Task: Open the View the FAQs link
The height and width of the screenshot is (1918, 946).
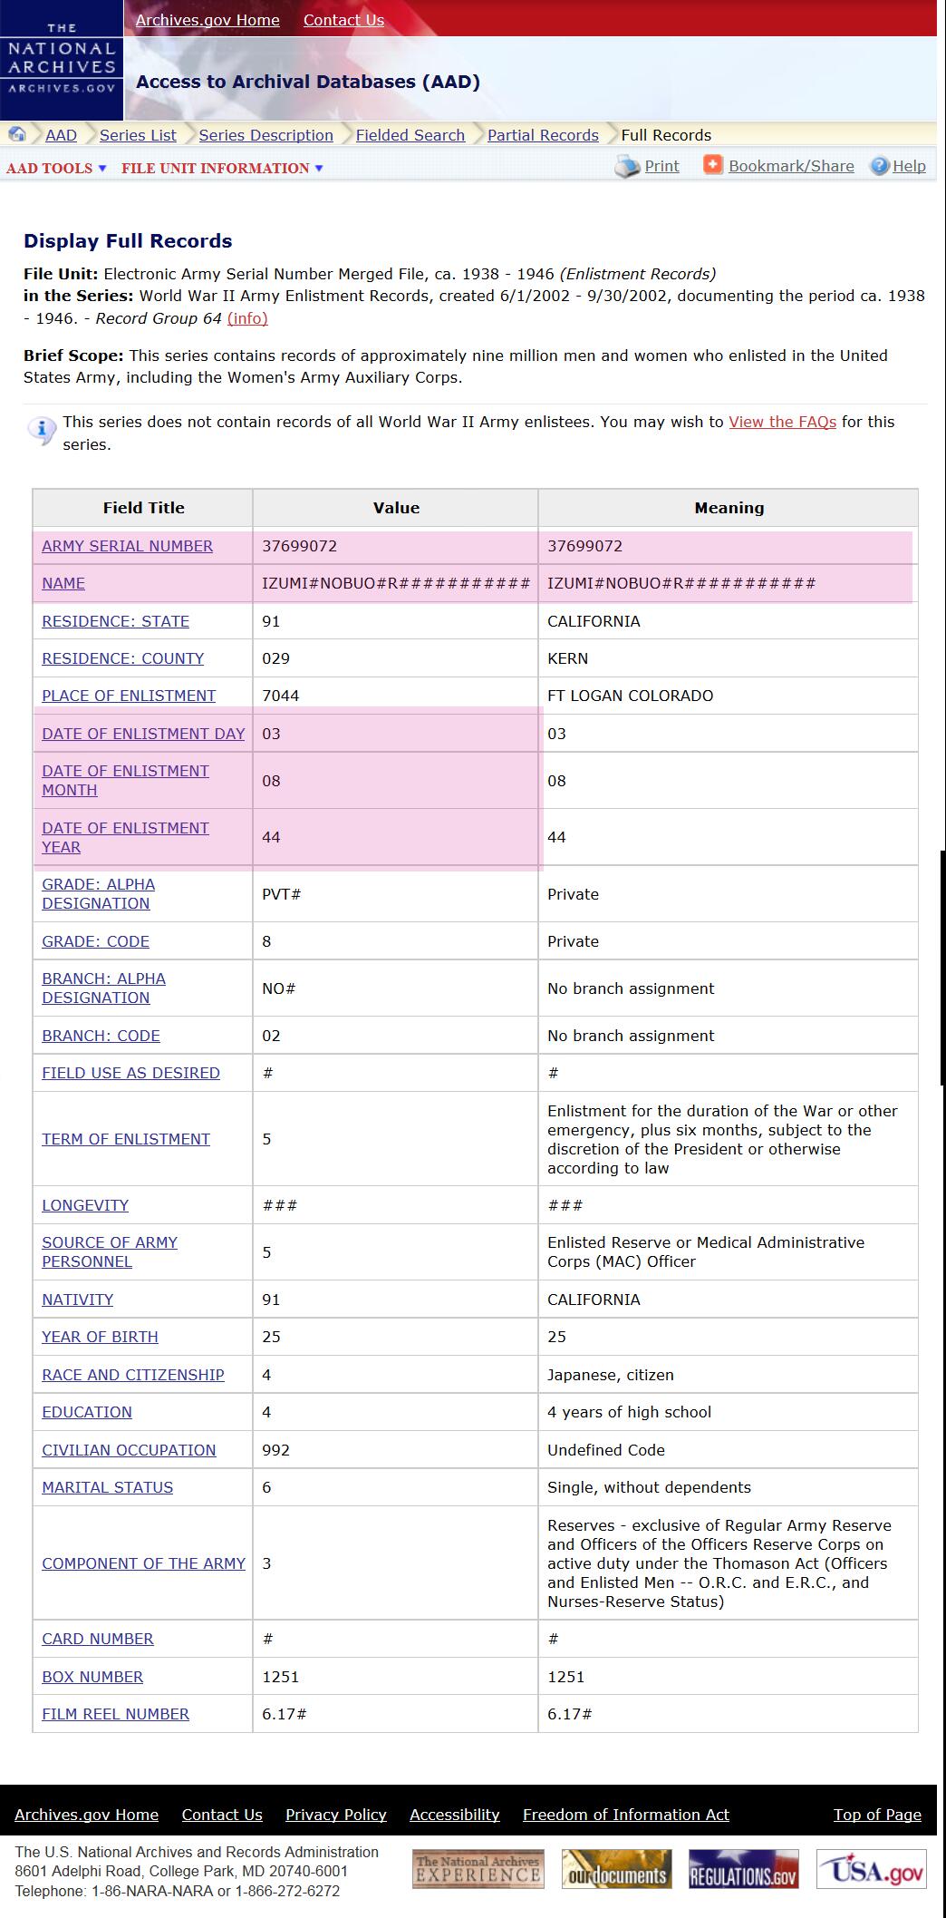Action: (x=783, y=422)
